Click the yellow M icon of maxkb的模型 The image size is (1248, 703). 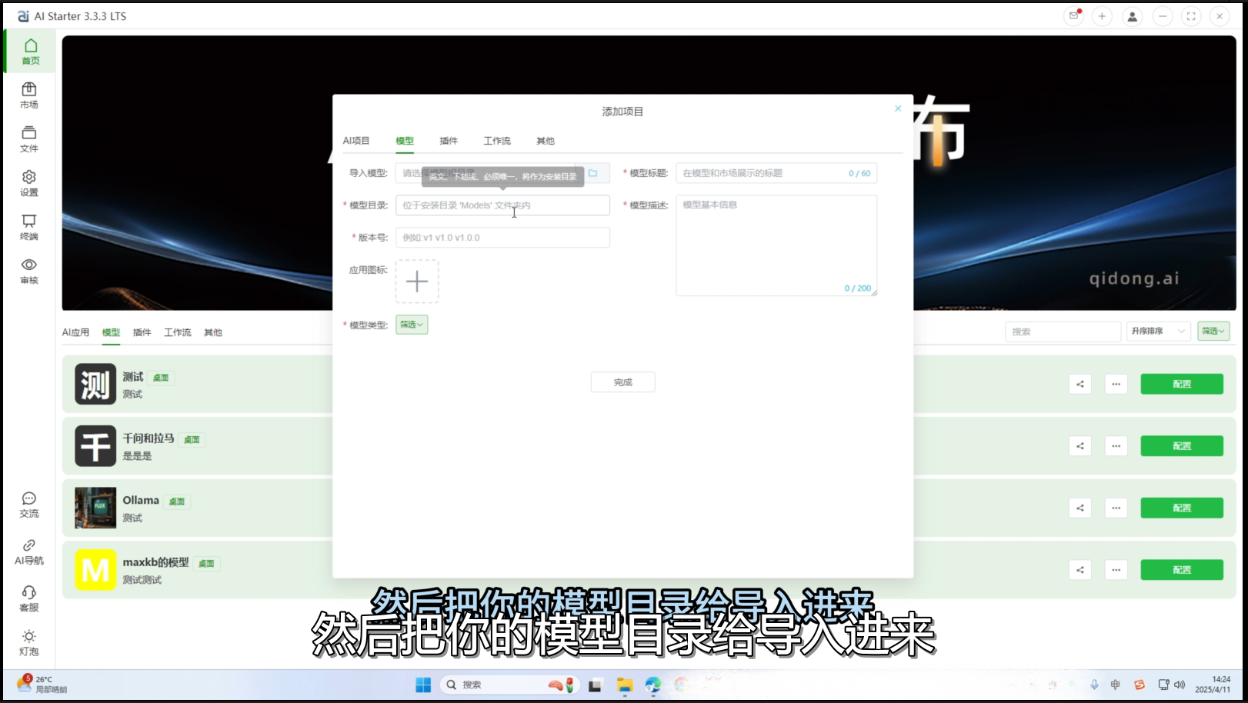[x=95, y=570]
